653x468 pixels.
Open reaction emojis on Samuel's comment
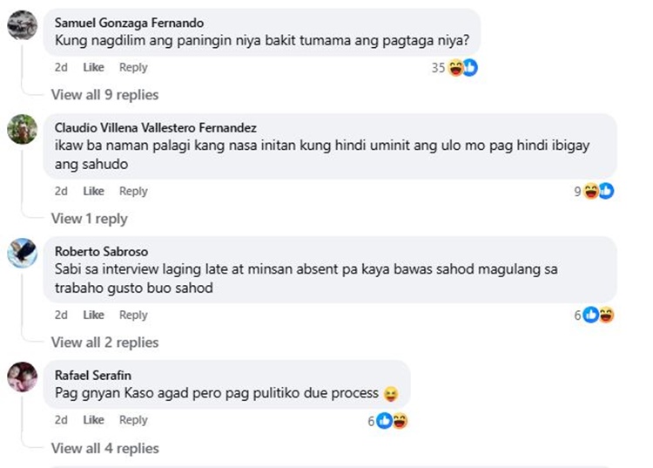463,68
